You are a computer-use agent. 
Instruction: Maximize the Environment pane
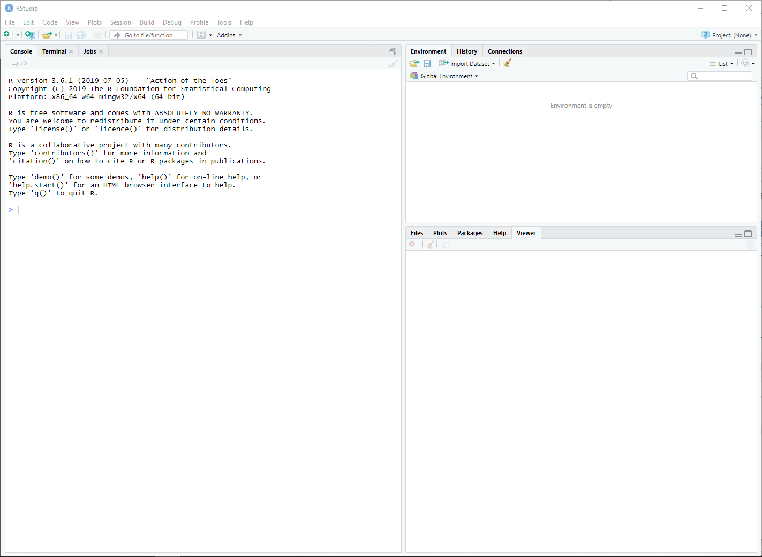[x=748, y=52]
